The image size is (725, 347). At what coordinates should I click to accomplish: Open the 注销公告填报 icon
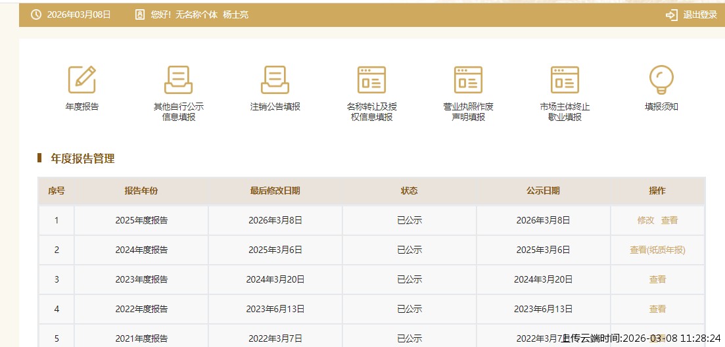[x=275, y=80]
